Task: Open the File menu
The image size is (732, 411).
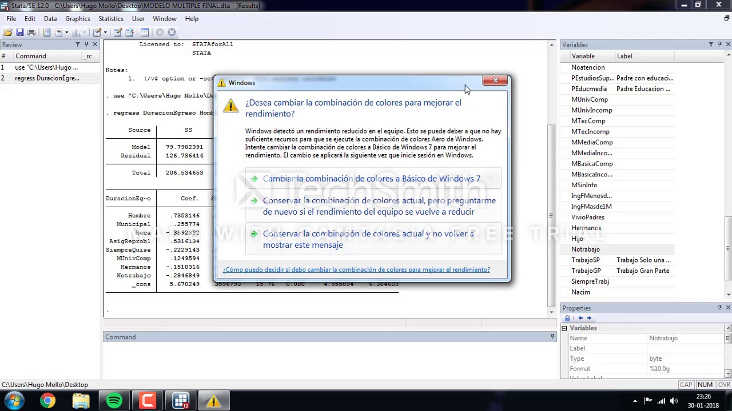Action: [11, 18]
